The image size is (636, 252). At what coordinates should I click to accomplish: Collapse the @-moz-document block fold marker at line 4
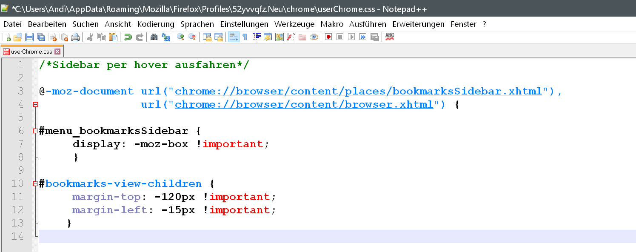36,104
